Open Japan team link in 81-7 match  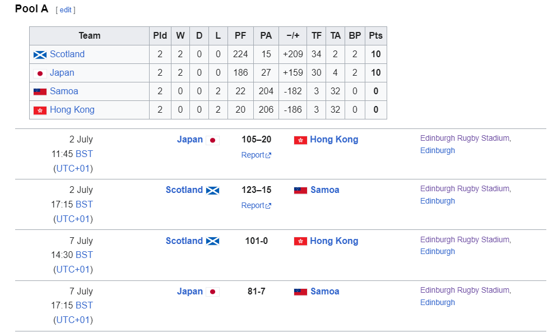(x=190, y=292)
